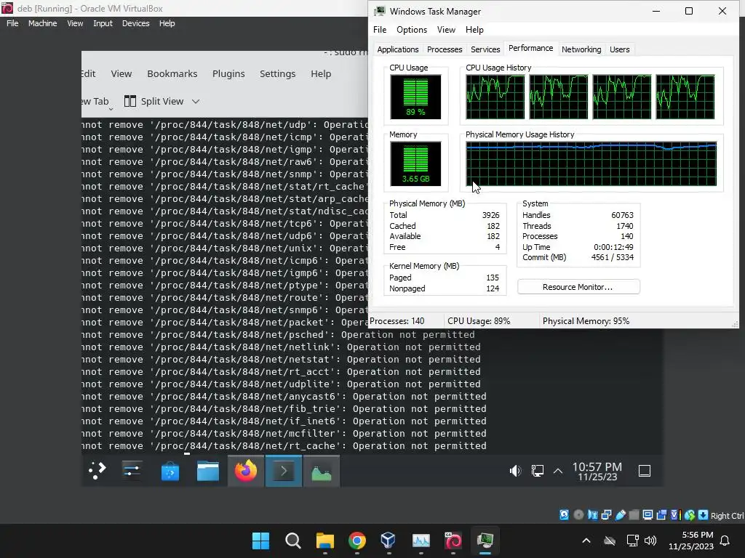Viewport: 745px width, 558px height.
Task: Click VirtualBox network adapter indicator
Action: 606,515
